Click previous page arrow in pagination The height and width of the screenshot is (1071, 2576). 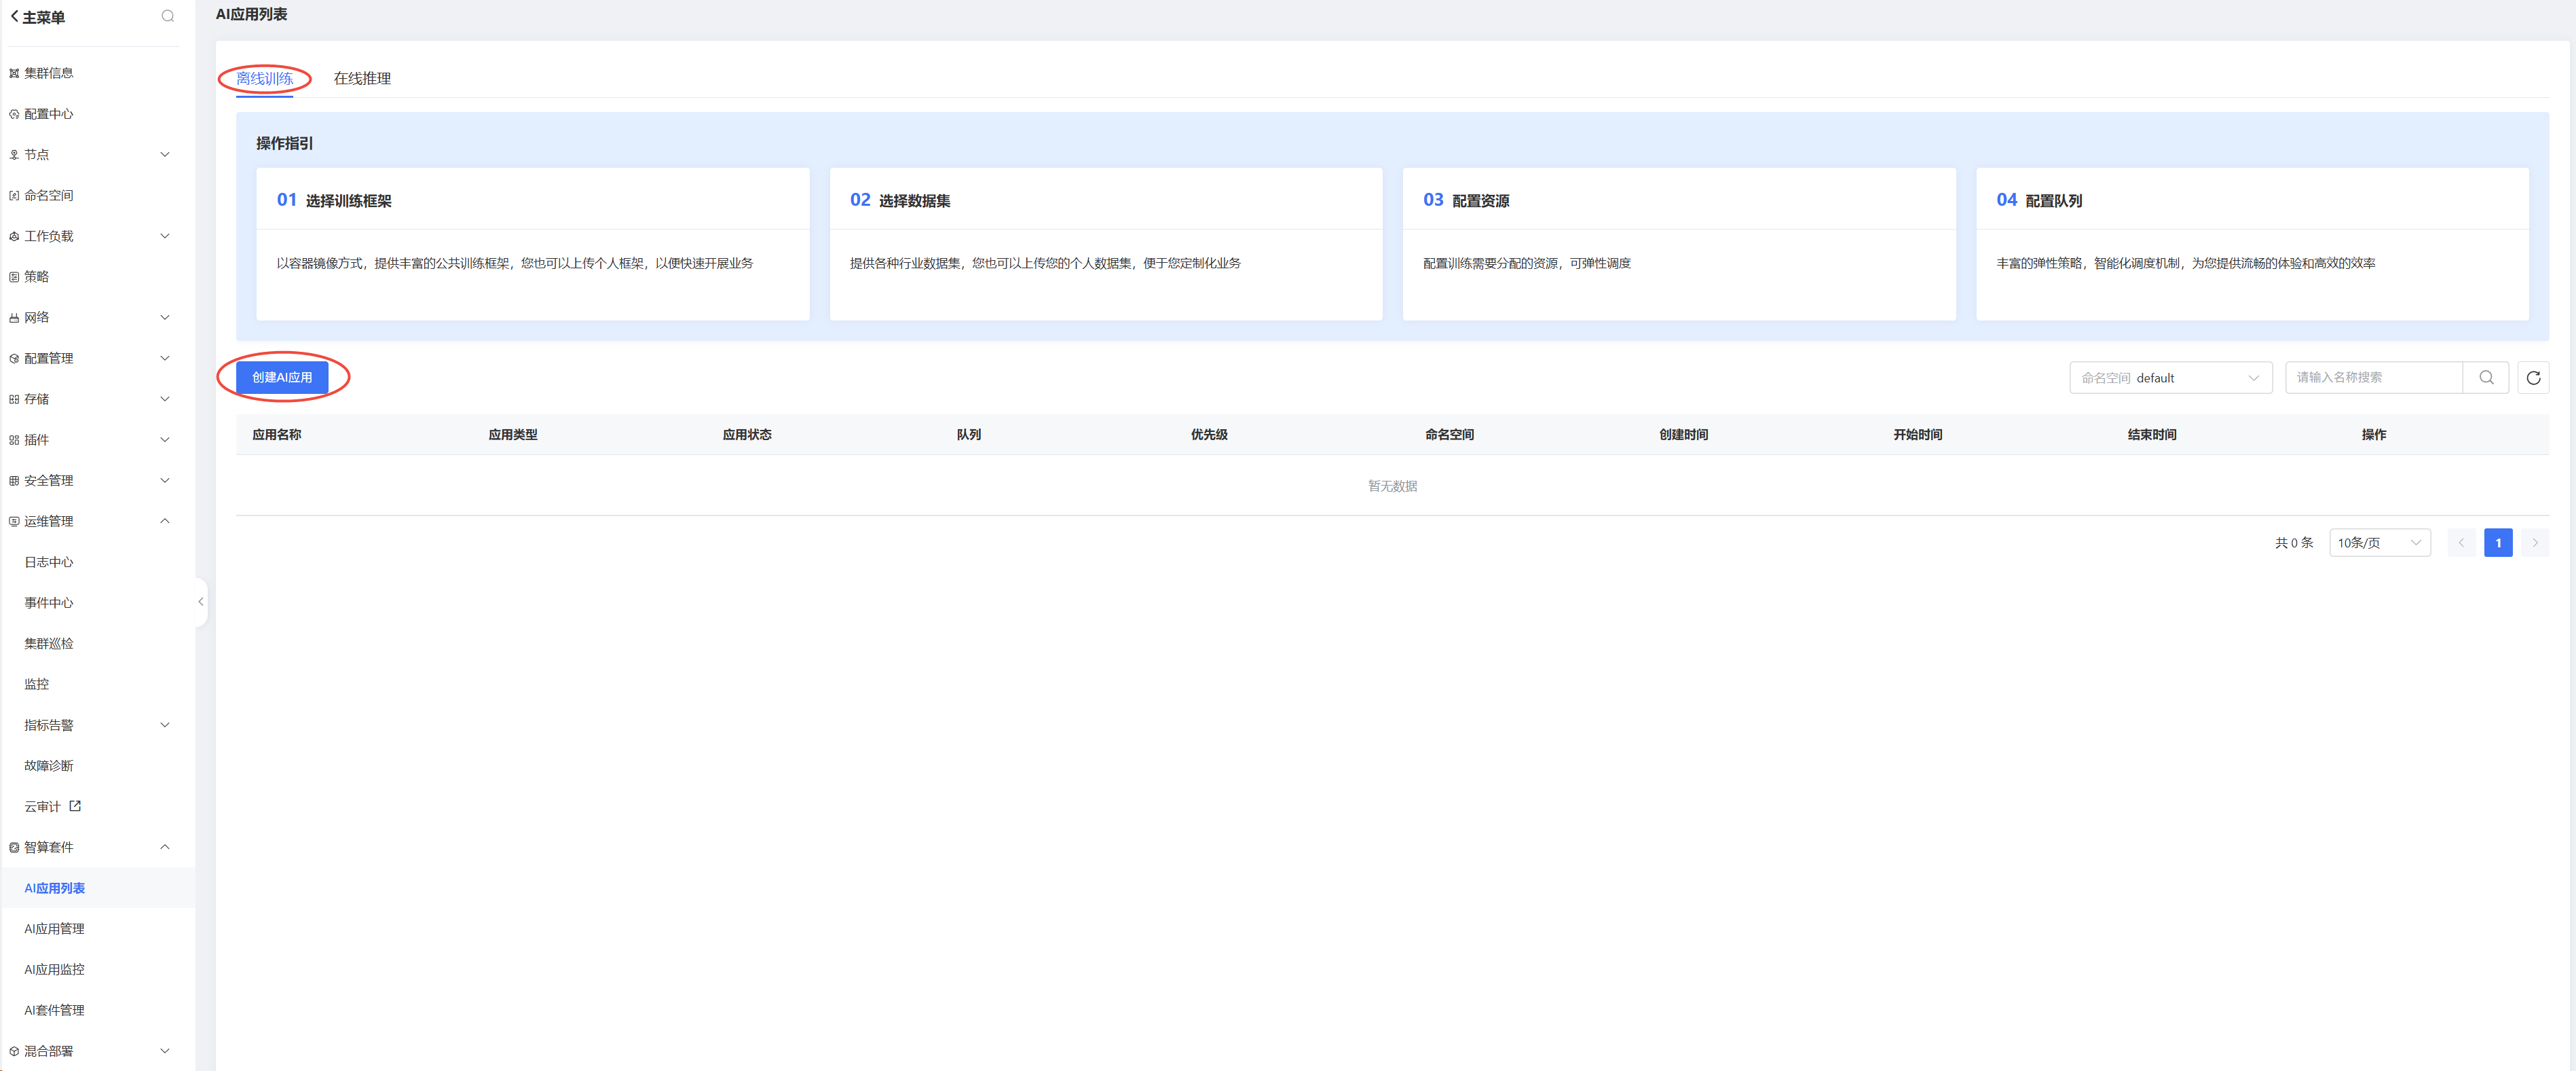click(2461, 543)
